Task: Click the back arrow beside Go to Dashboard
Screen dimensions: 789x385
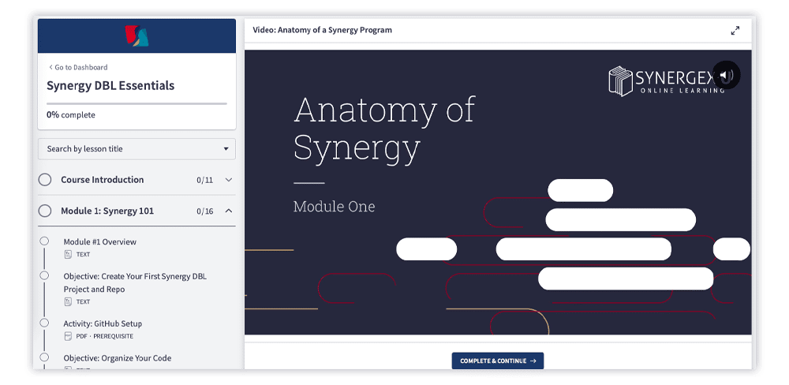Action: click(50, 68)
